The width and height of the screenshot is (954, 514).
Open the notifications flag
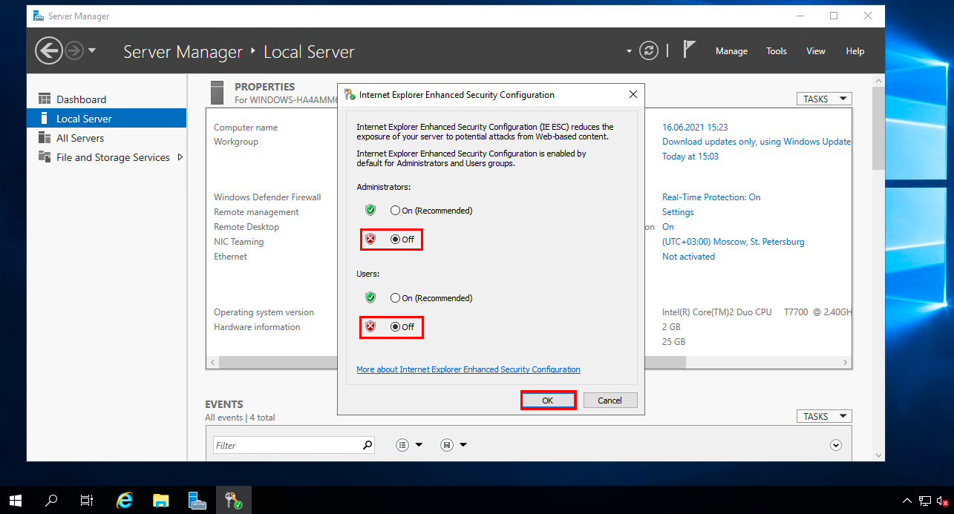click(689, 50)
